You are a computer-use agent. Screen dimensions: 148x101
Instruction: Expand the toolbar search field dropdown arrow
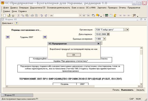click(80, 15)
